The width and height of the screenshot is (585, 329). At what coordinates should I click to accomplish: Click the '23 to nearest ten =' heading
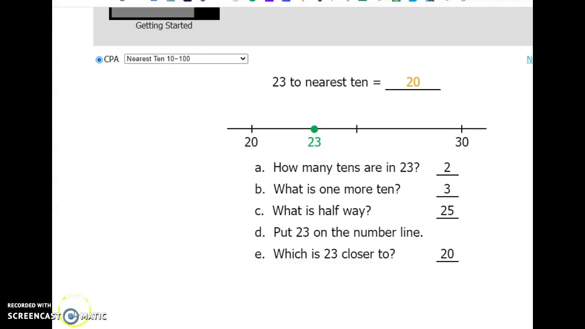[326, 82]
